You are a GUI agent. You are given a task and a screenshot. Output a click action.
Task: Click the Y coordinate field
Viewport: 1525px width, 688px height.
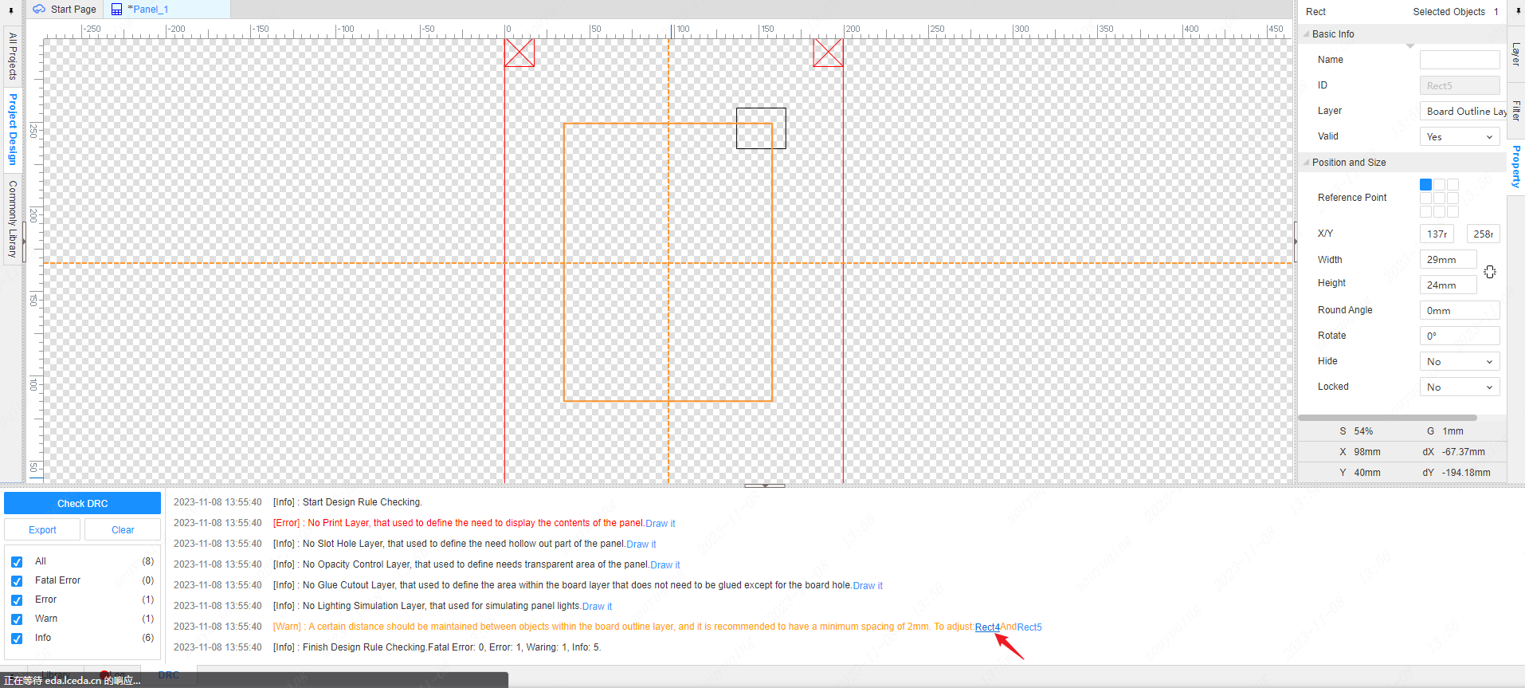pos(1483,234)
